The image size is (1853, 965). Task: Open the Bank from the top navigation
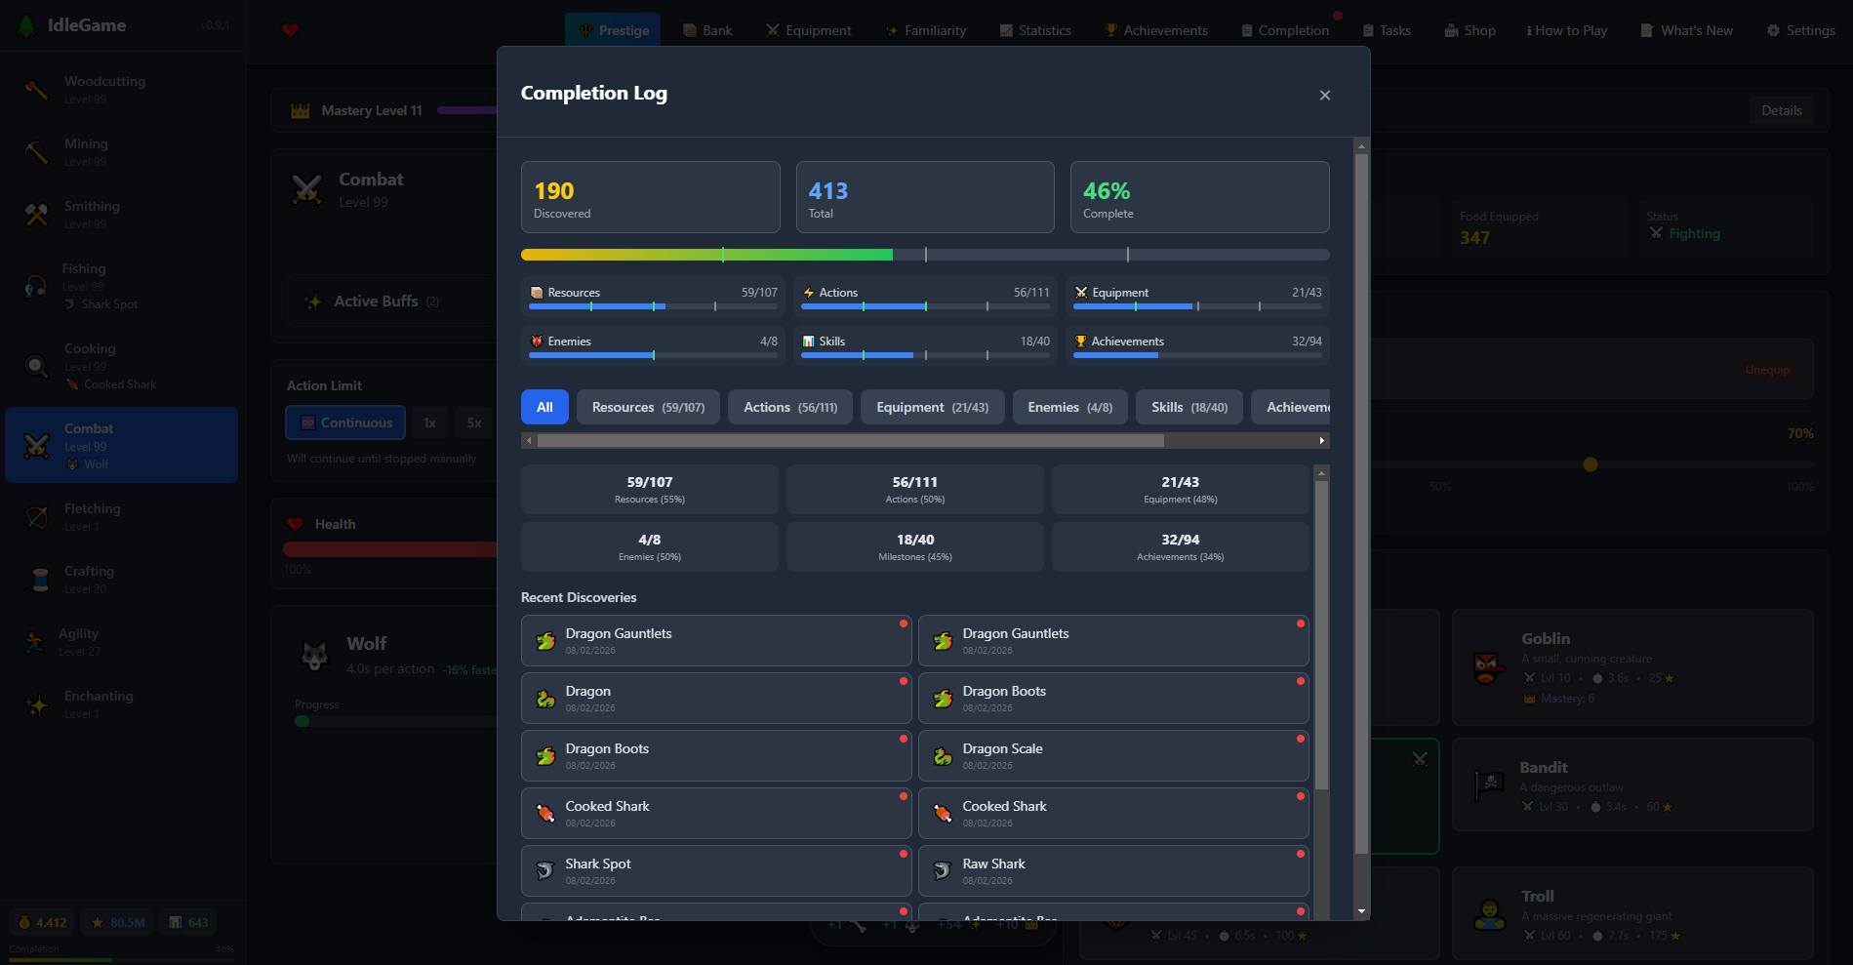[x=707, y=30]
